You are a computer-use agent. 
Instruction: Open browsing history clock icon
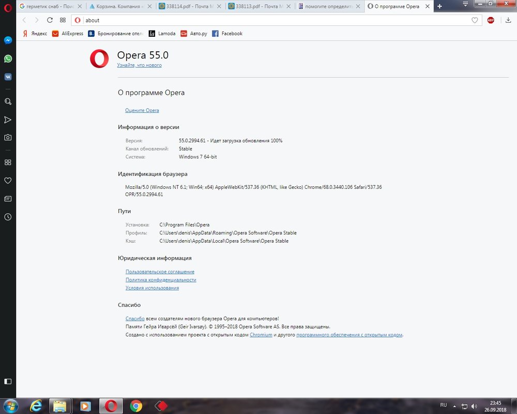tap(8, 217)
